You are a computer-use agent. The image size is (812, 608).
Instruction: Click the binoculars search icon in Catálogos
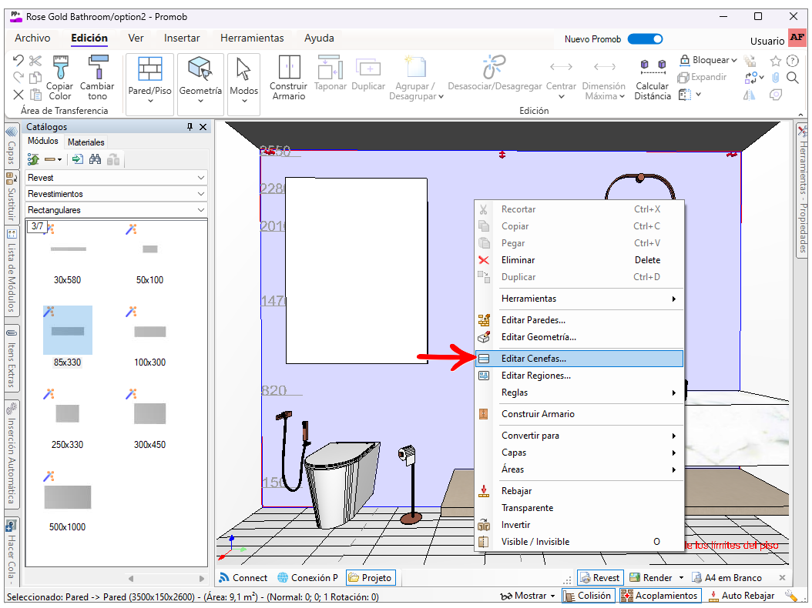[x=95, y=159]
